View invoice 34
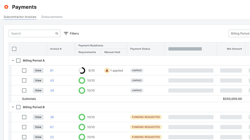 pyautogui.click(x=38, y=90)
